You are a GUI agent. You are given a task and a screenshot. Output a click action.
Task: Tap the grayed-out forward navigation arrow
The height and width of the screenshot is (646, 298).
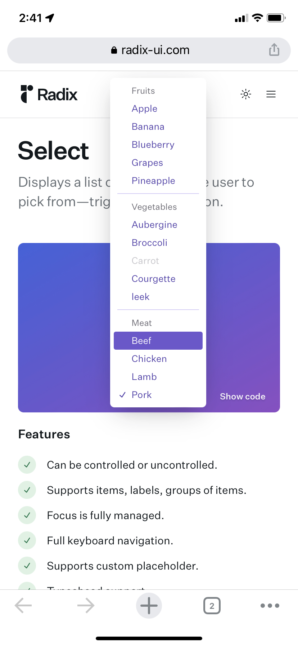point(86,606)
